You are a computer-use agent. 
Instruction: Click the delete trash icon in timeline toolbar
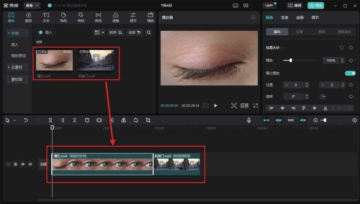(x=87, y=120)
